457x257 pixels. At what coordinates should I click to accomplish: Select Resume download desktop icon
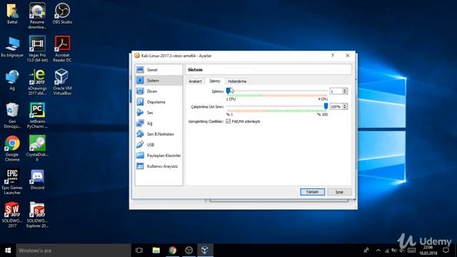pos(37,16)
